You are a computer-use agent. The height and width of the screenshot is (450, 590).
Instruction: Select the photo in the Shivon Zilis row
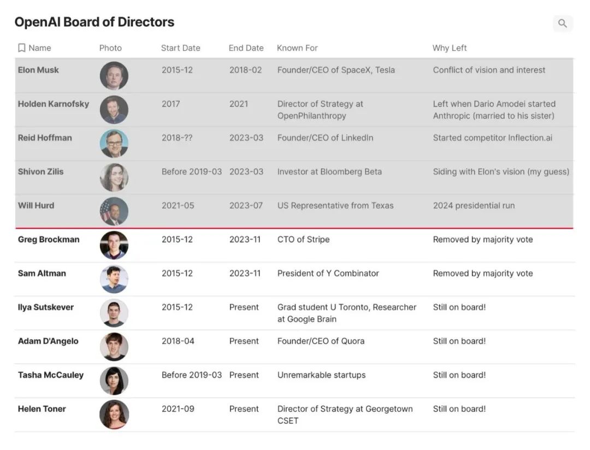click(x=114, y=178)
